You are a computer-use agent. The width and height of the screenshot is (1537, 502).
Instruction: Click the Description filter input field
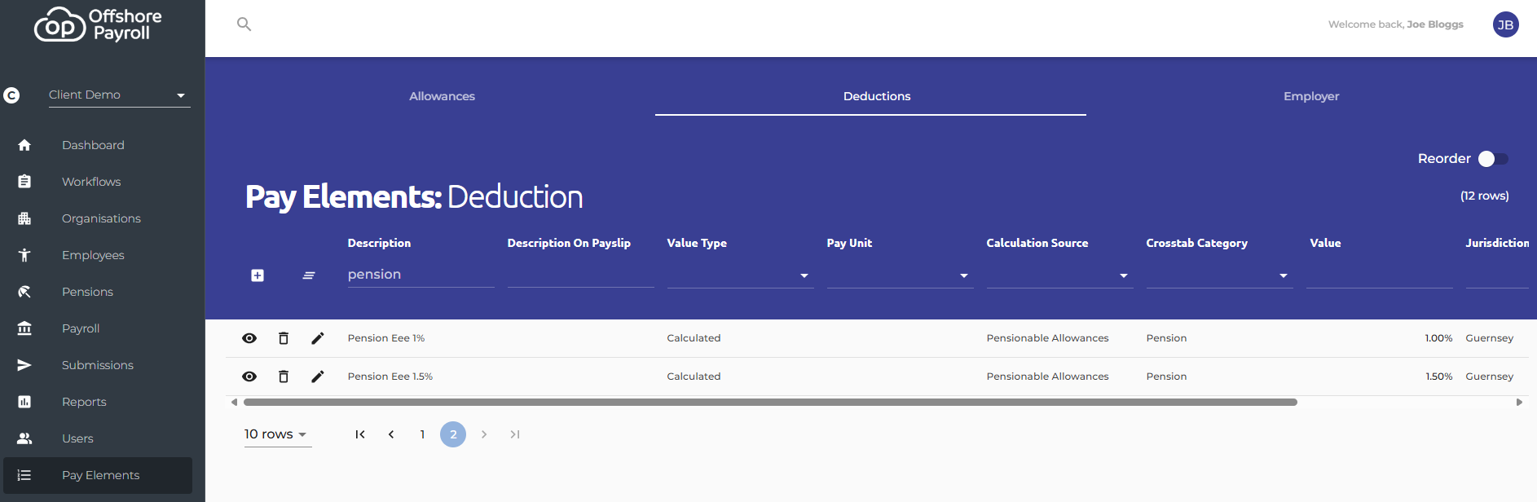[x=421, y=275]
